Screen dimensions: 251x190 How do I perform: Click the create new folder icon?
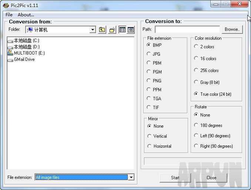pyautogui.click(x=113, y=30)
